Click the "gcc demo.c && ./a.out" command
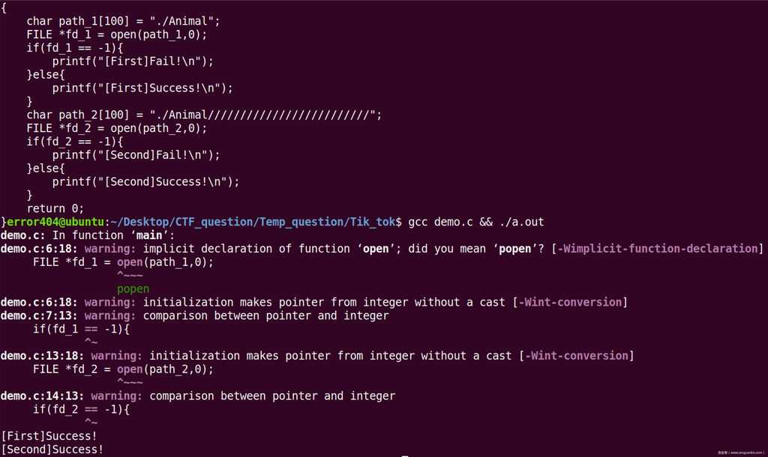The width and height of the screenshot is (768, 457). 476,222
